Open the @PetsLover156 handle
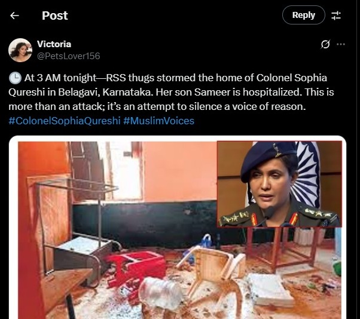This screenshot has width=360, height=319. [x=68, y=56]
